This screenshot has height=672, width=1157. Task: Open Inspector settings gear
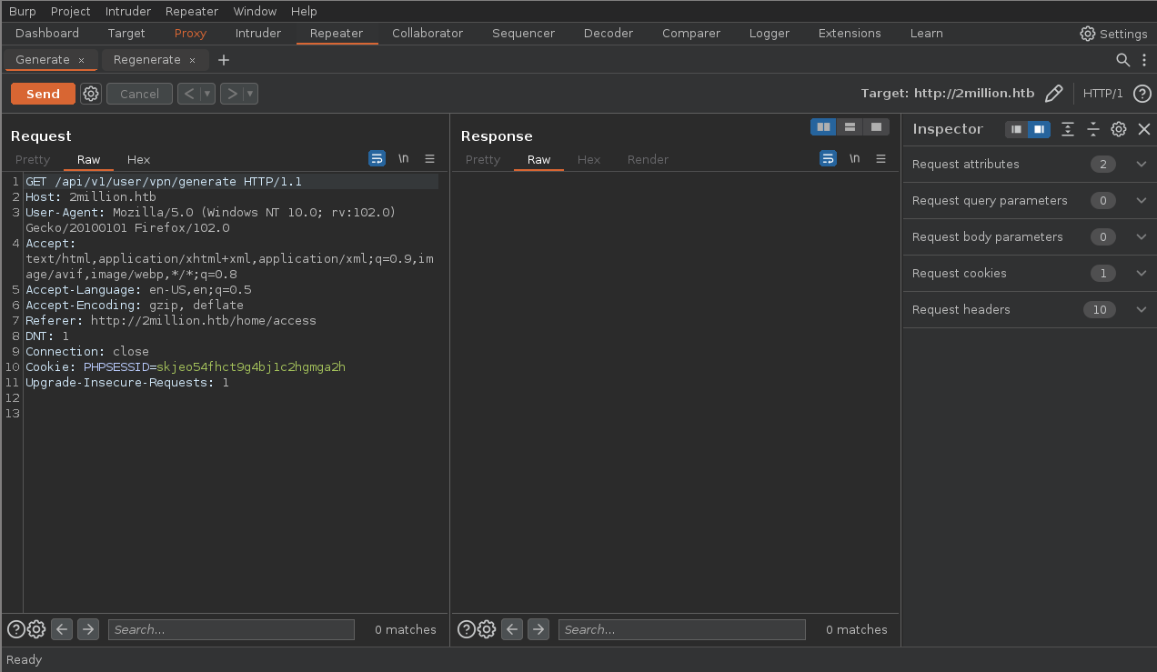coord(1119,129)
